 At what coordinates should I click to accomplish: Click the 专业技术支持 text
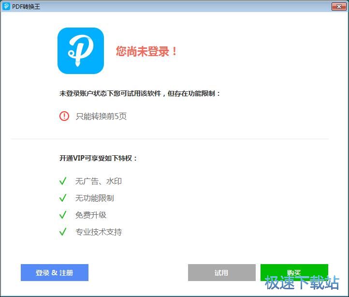pyautogui.click(x=99, y=232)
